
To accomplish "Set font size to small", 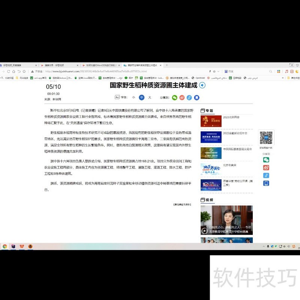I will 133,97.
